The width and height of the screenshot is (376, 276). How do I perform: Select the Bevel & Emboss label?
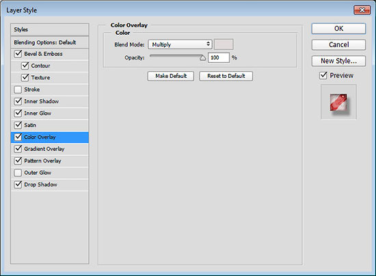tap(43, 54)
